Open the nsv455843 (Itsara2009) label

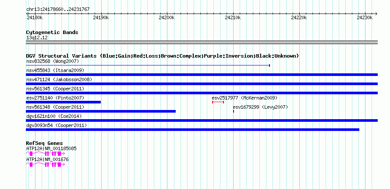(55, 70)
